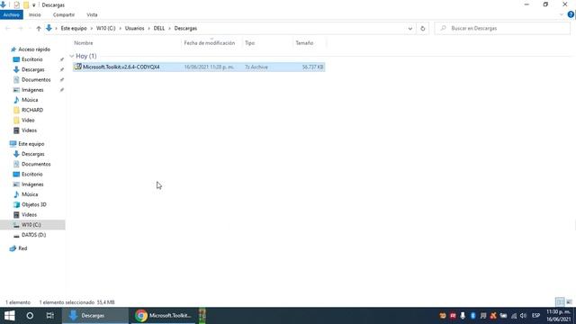Screen dimensions: 576x324
Task: Click the 7z Archive type cell
Action: coord(256,67)
